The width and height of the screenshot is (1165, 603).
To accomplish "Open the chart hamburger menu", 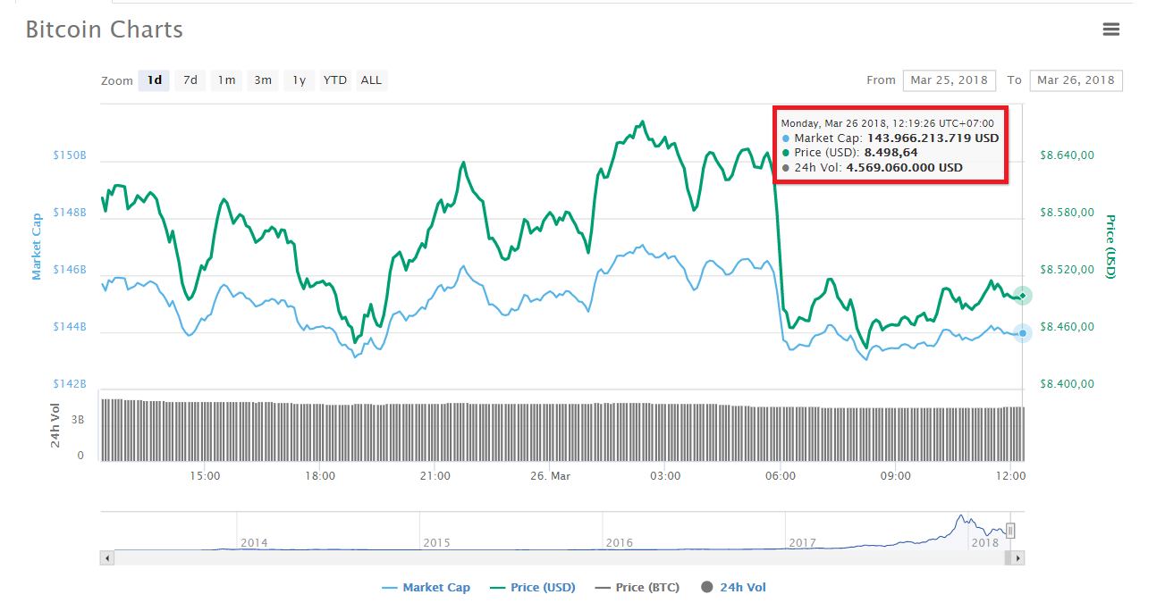I will [1110, 29].
